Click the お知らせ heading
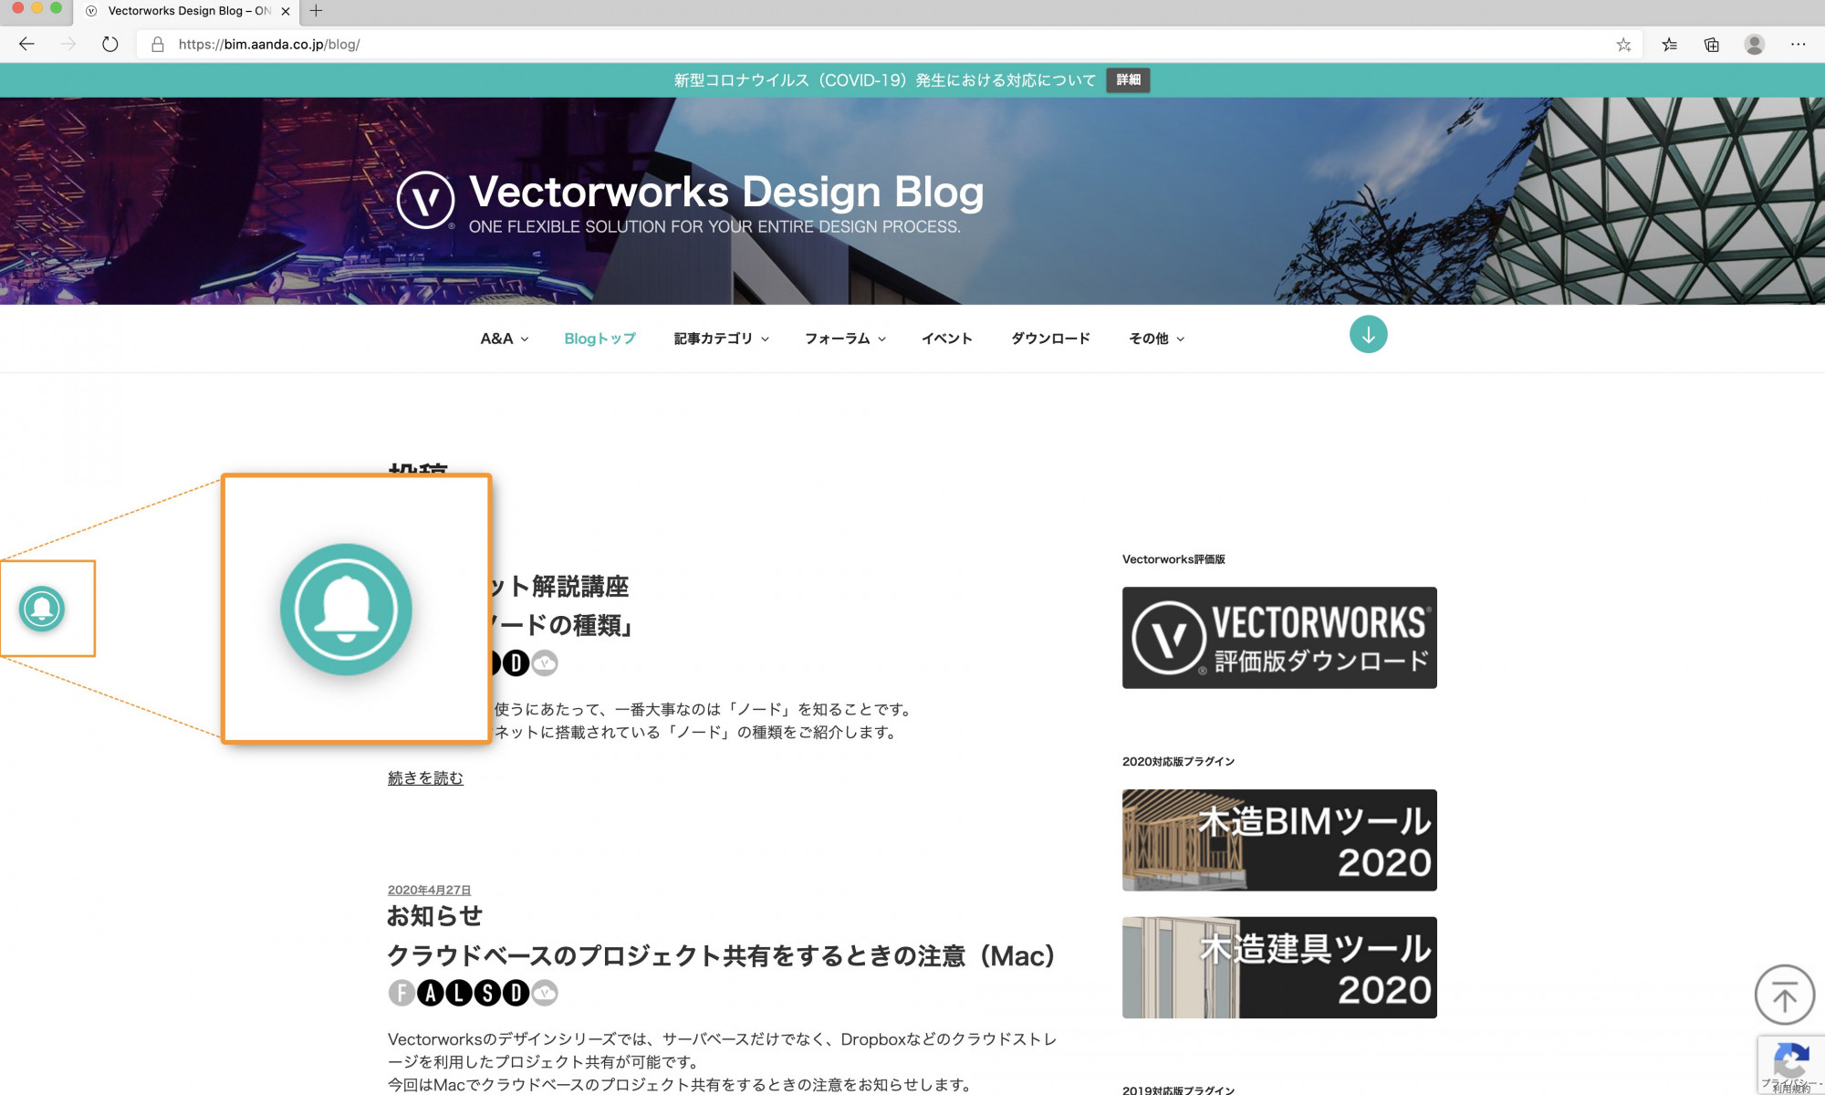 point(434,915)
